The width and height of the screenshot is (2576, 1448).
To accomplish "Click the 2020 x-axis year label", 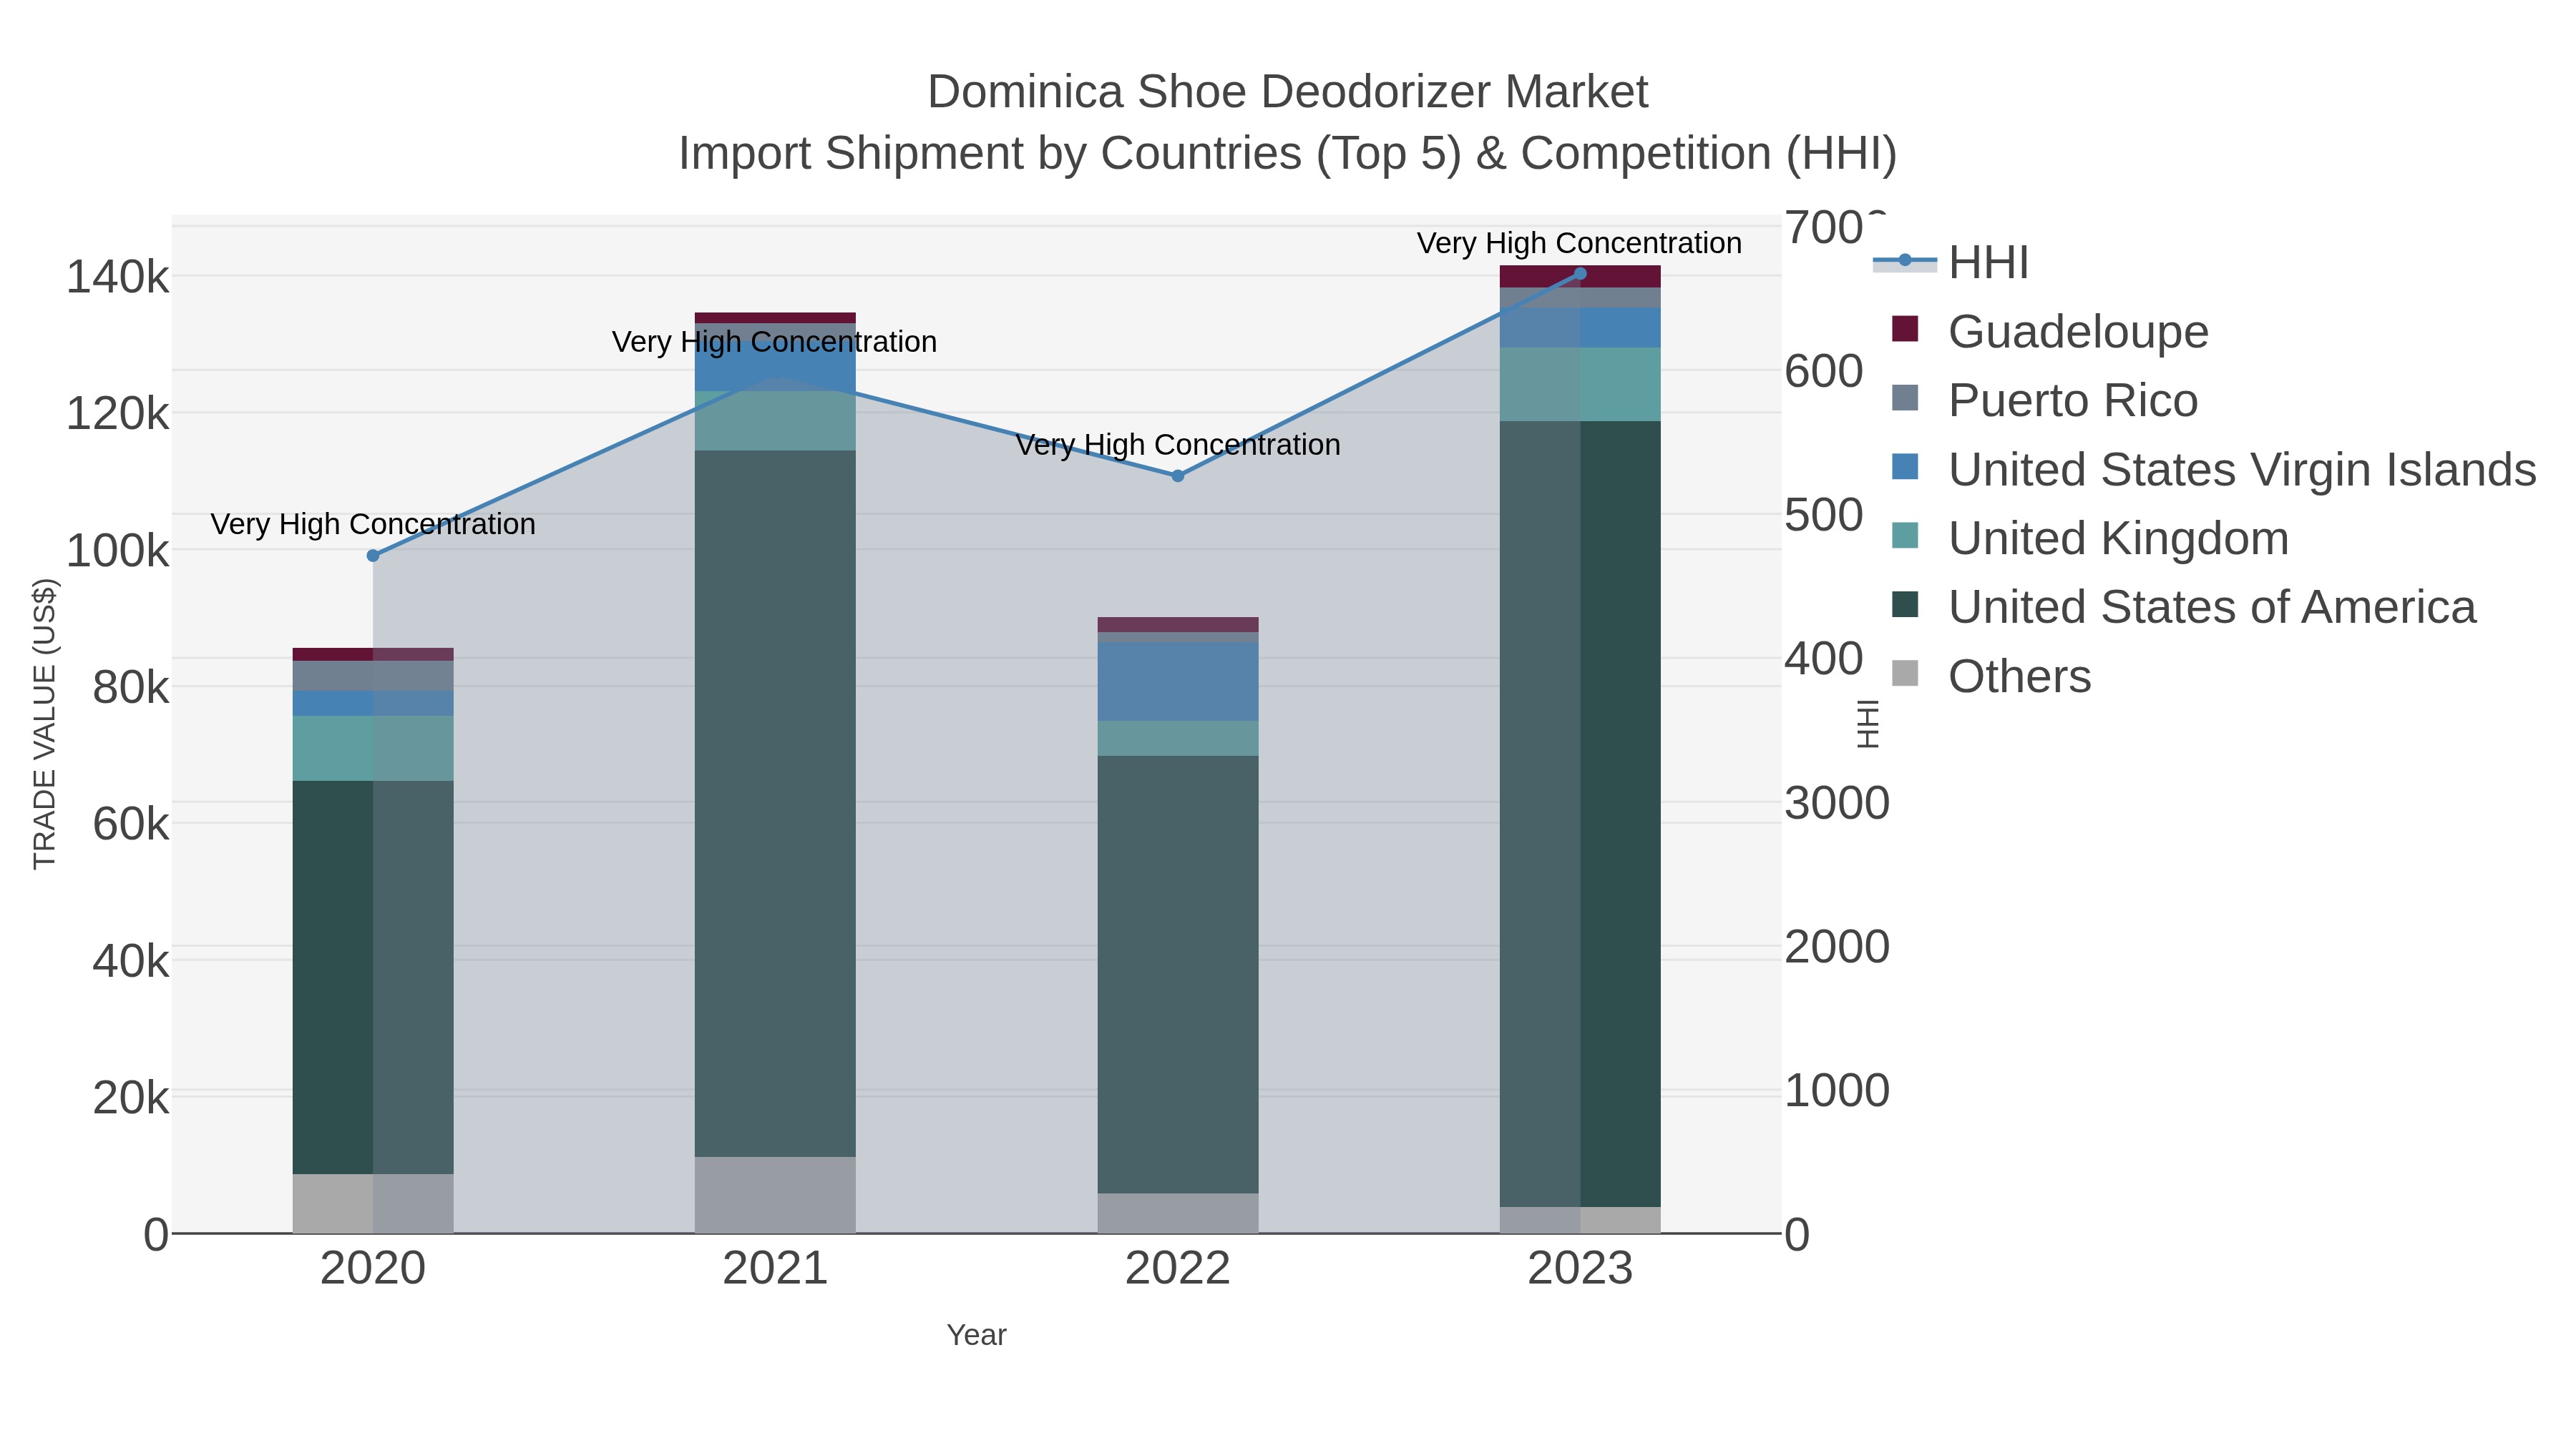I will coord(373,1269).
